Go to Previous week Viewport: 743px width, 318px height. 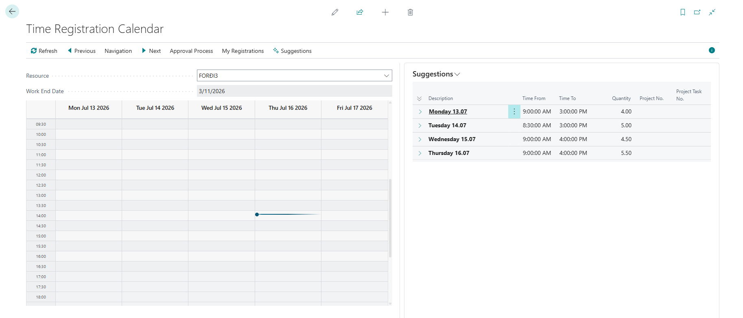point(81,51)
